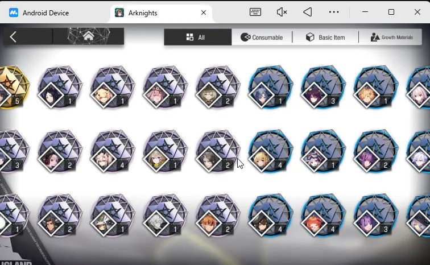Switch to the All items tab
430x265 pixels.
point(198,37)
